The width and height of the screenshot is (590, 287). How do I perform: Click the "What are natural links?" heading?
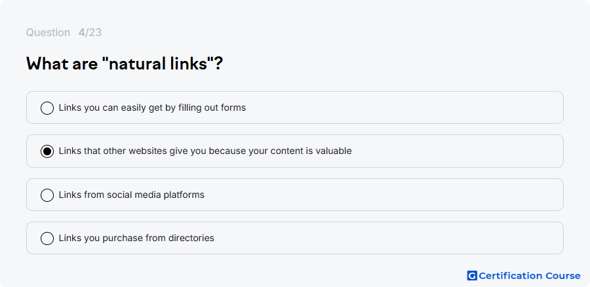click(x=125, y=64)
